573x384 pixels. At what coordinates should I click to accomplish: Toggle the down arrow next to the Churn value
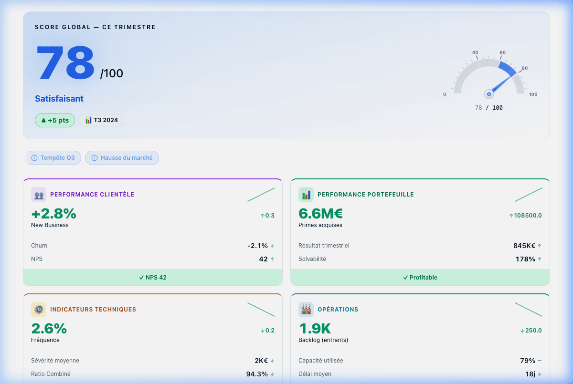click(x=271, y=246)
